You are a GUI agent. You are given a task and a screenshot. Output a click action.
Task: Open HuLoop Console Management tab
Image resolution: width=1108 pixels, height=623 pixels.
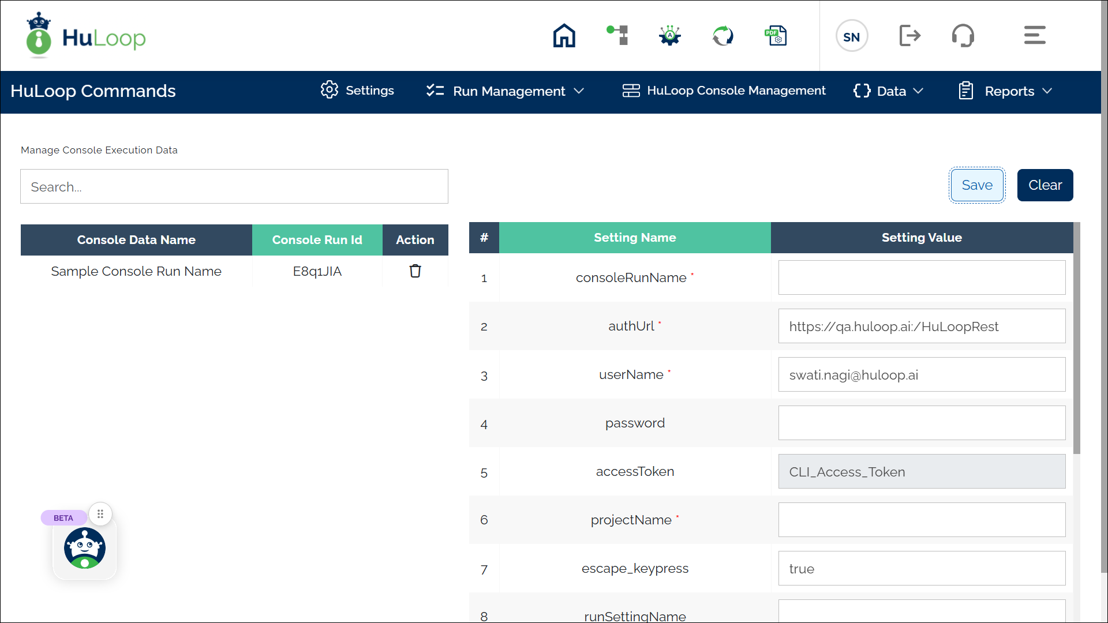pyautogui.click(x=724, y=91)
